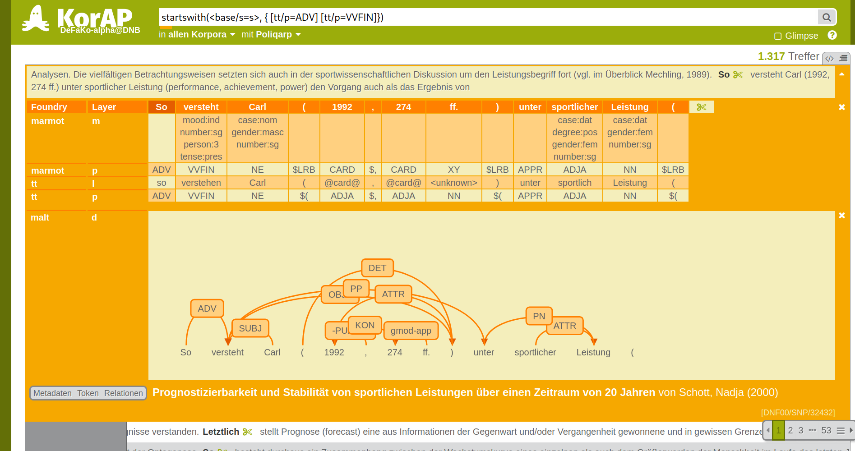Screen dimensions: 855x451
Task: Toggle alignment icon next to Treffer
Action: 843,58
